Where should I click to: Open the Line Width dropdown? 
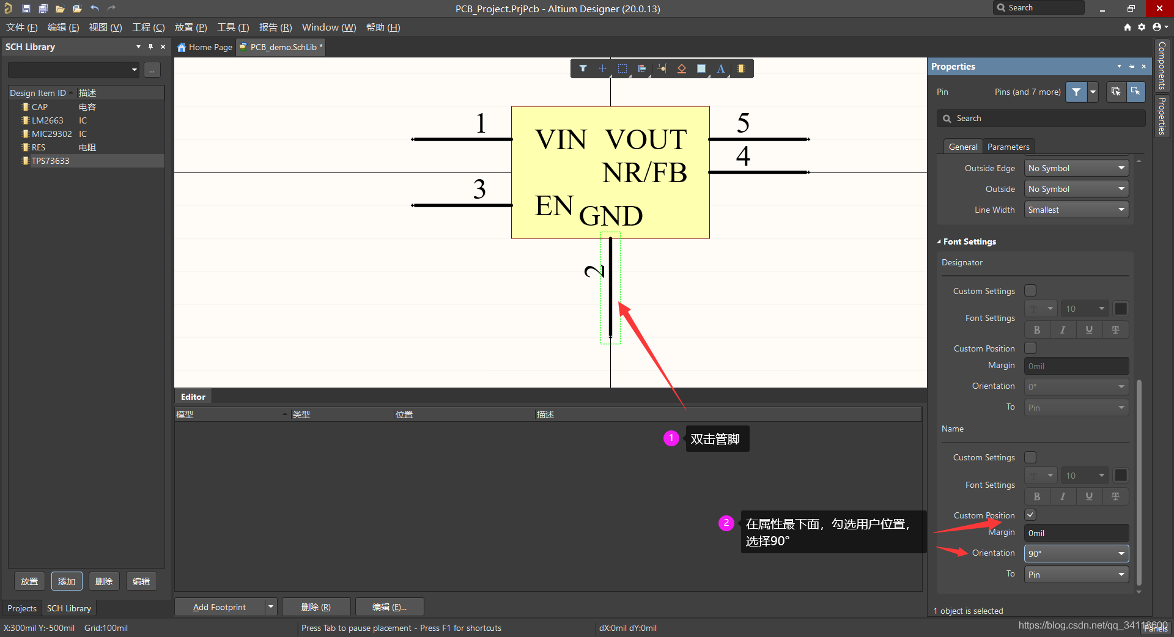[1076, 210]
